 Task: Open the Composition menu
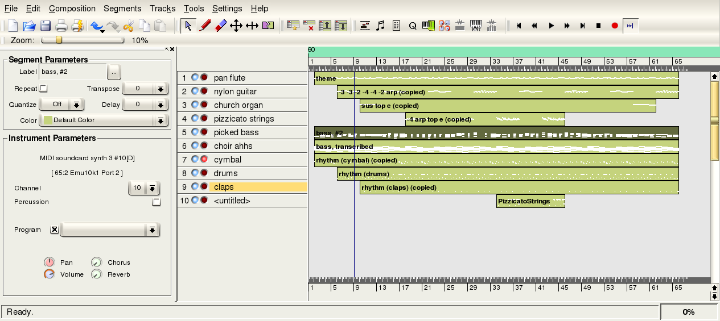[x=72, y=9]
